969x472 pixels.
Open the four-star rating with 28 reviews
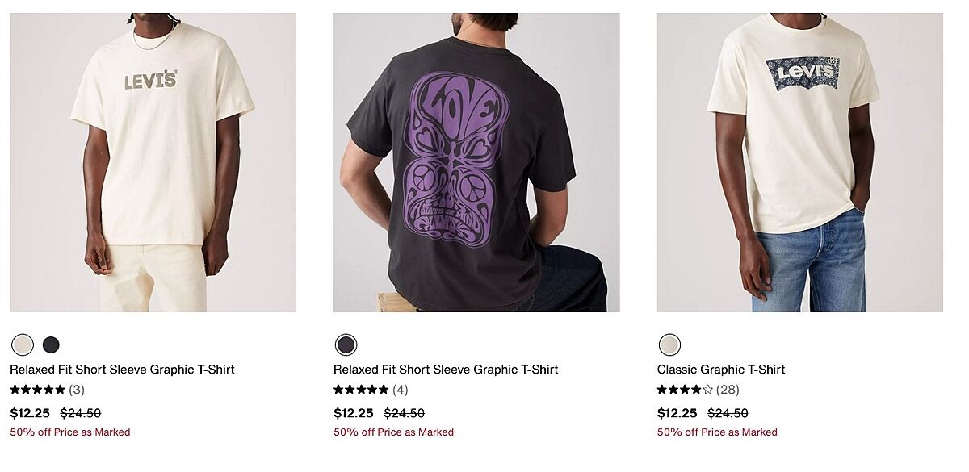point(685,390)
